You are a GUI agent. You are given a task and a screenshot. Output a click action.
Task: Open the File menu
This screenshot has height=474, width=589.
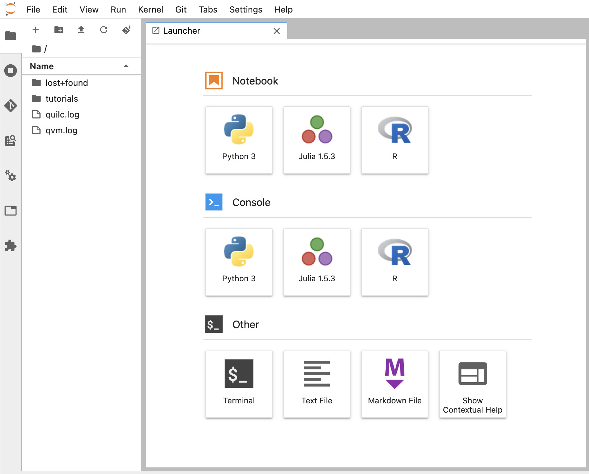(x=33, y=10)
